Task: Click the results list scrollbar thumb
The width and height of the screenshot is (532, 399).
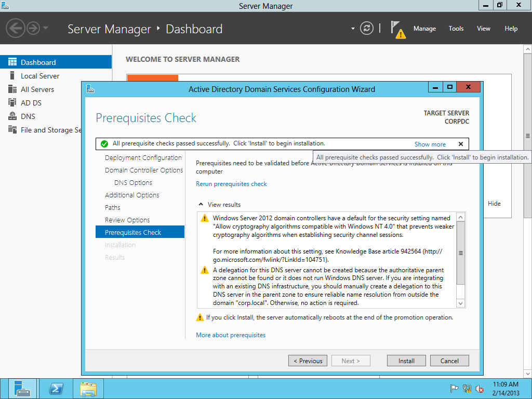Action: point(460,253)
